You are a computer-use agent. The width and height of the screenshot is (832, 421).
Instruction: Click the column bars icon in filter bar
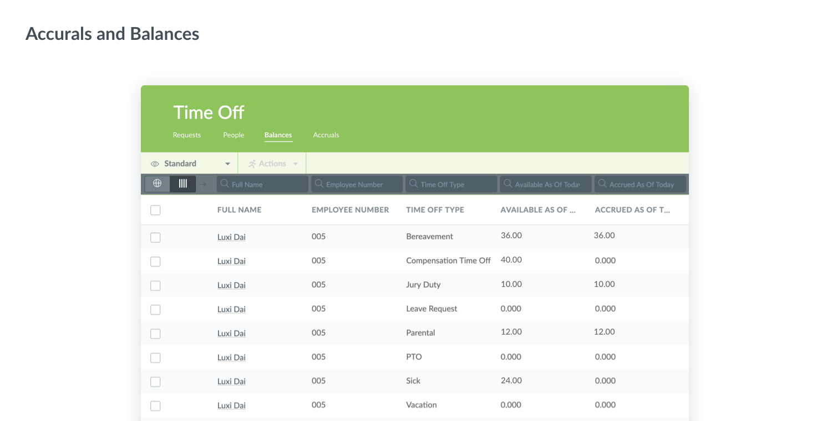tap(182, 184)
